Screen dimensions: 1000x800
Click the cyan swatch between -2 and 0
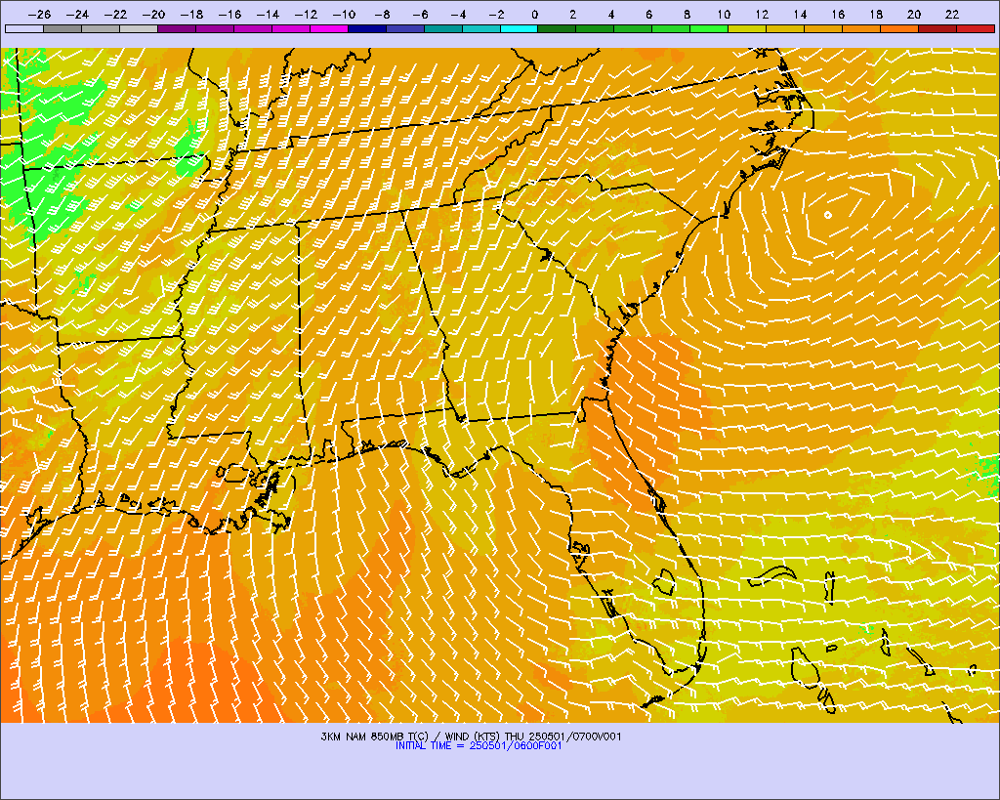point(520,28)
